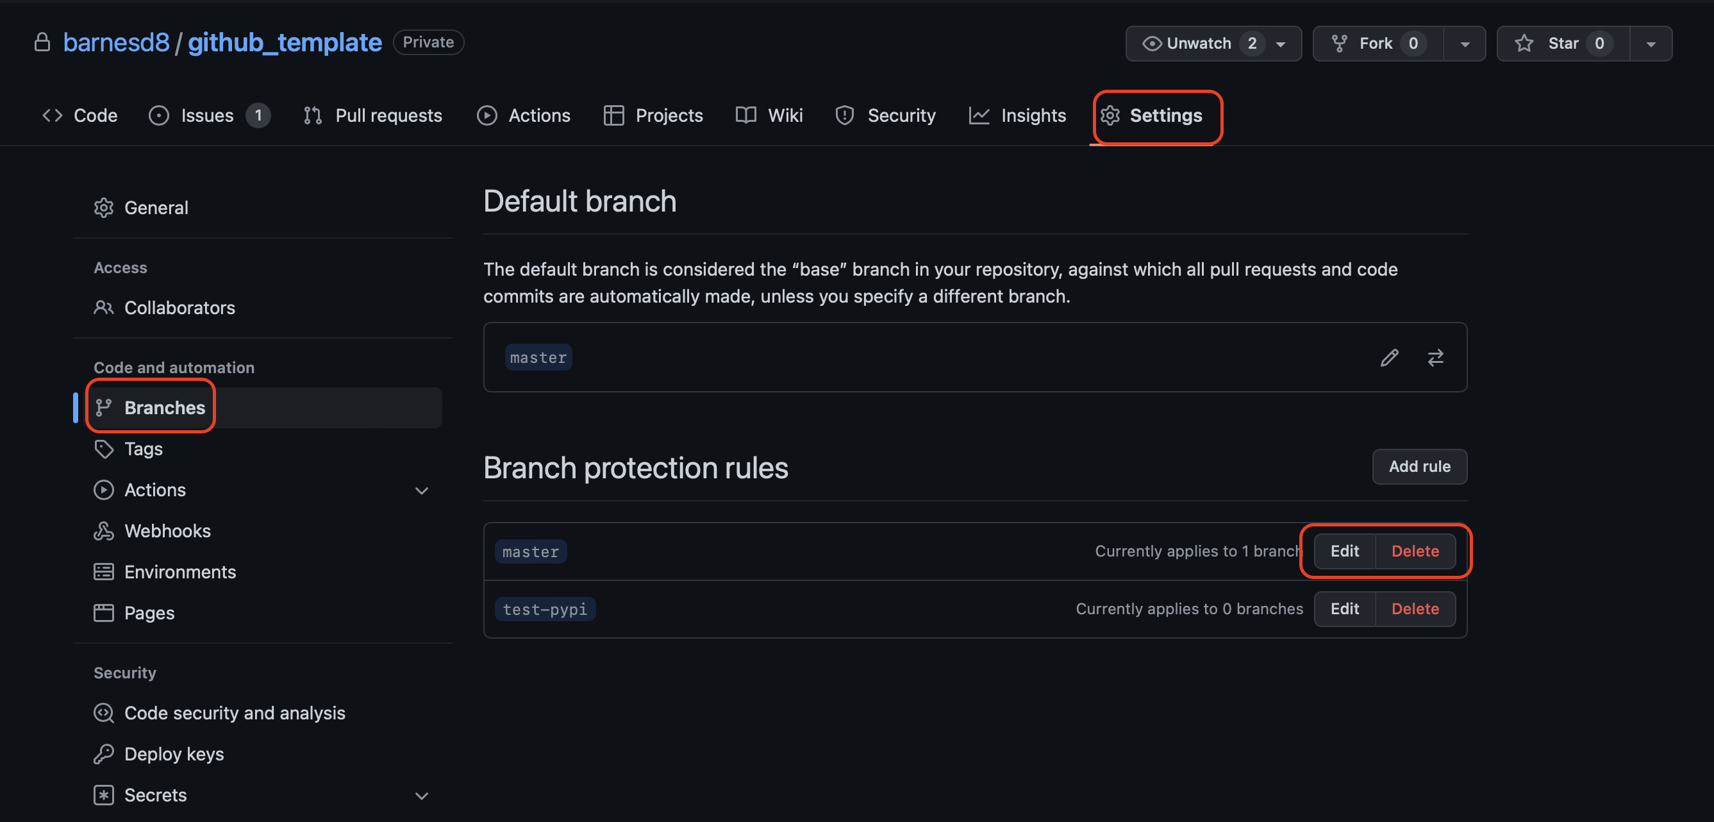Expand the Secrets section in sidebar
Image resolution: width=1714 pixels, height=822 pixels.
421,795
